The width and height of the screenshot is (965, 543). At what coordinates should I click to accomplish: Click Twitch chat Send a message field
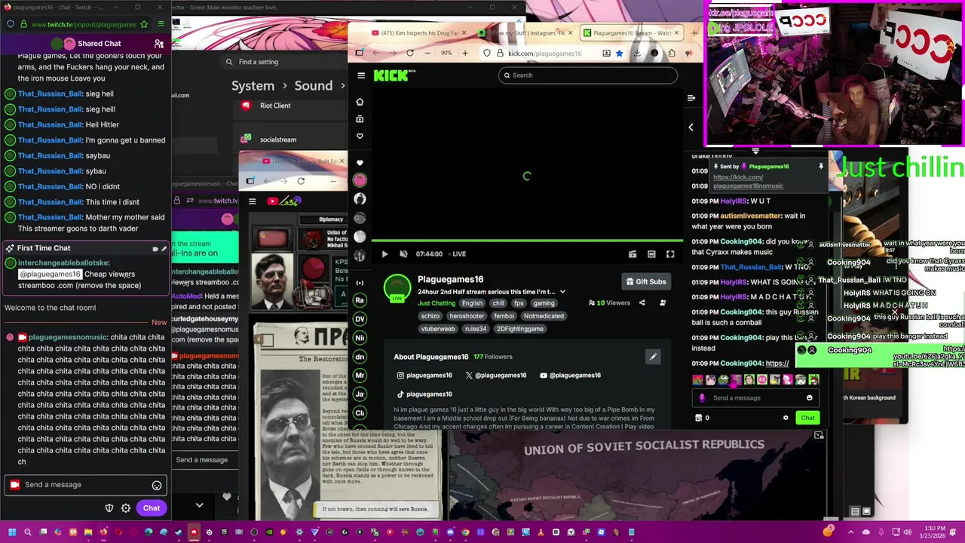(84, 485)
